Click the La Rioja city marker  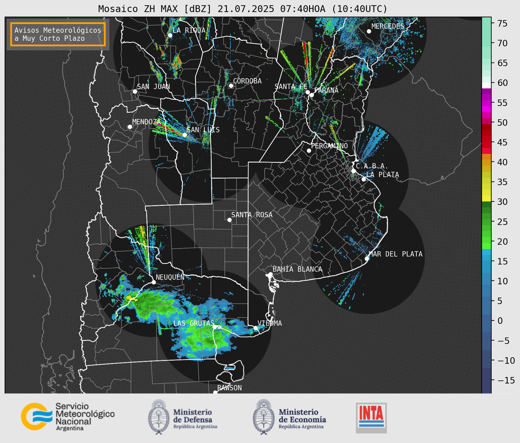click(x=170, y=35)
